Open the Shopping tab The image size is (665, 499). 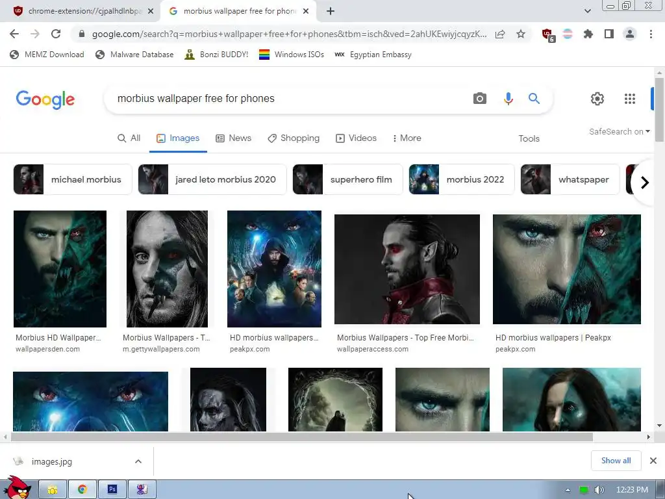pos(294,138)
